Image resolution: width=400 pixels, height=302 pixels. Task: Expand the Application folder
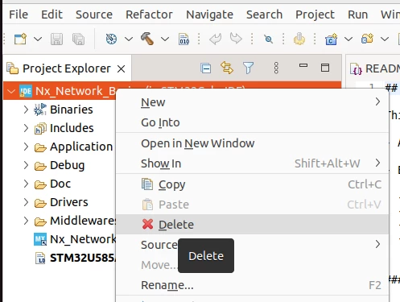26,147
